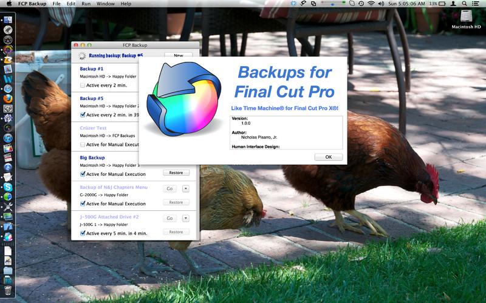
Task: Open the Edit menu
Action: (71, 4)
